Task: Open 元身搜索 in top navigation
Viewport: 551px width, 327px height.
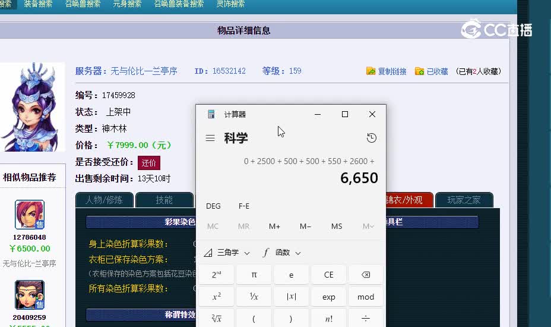Action: click(x=127, y=4)
